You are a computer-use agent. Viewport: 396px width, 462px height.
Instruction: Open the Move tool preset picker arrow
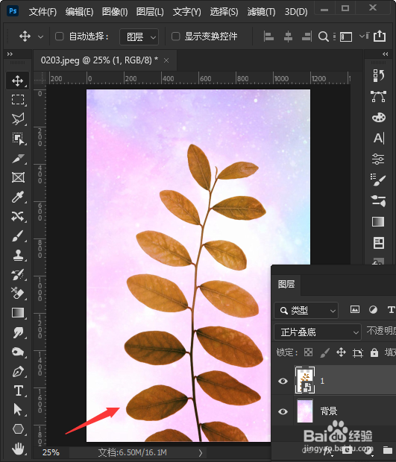(x=41, y=37)
